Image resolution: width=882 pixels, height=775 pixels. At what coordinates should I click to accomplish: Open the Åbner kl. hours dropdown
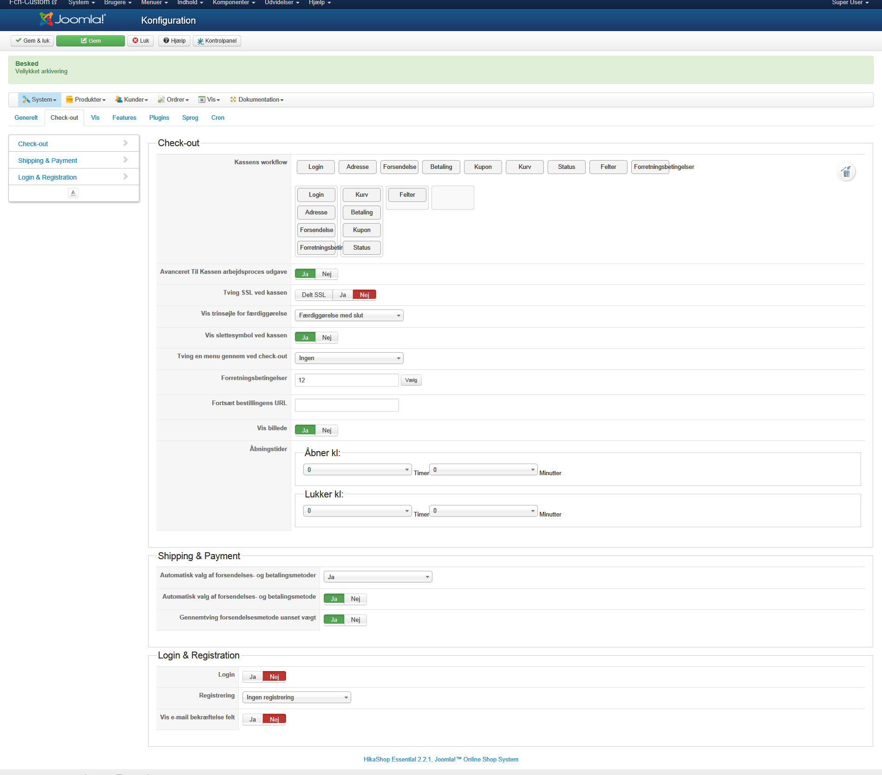(357, 470)
